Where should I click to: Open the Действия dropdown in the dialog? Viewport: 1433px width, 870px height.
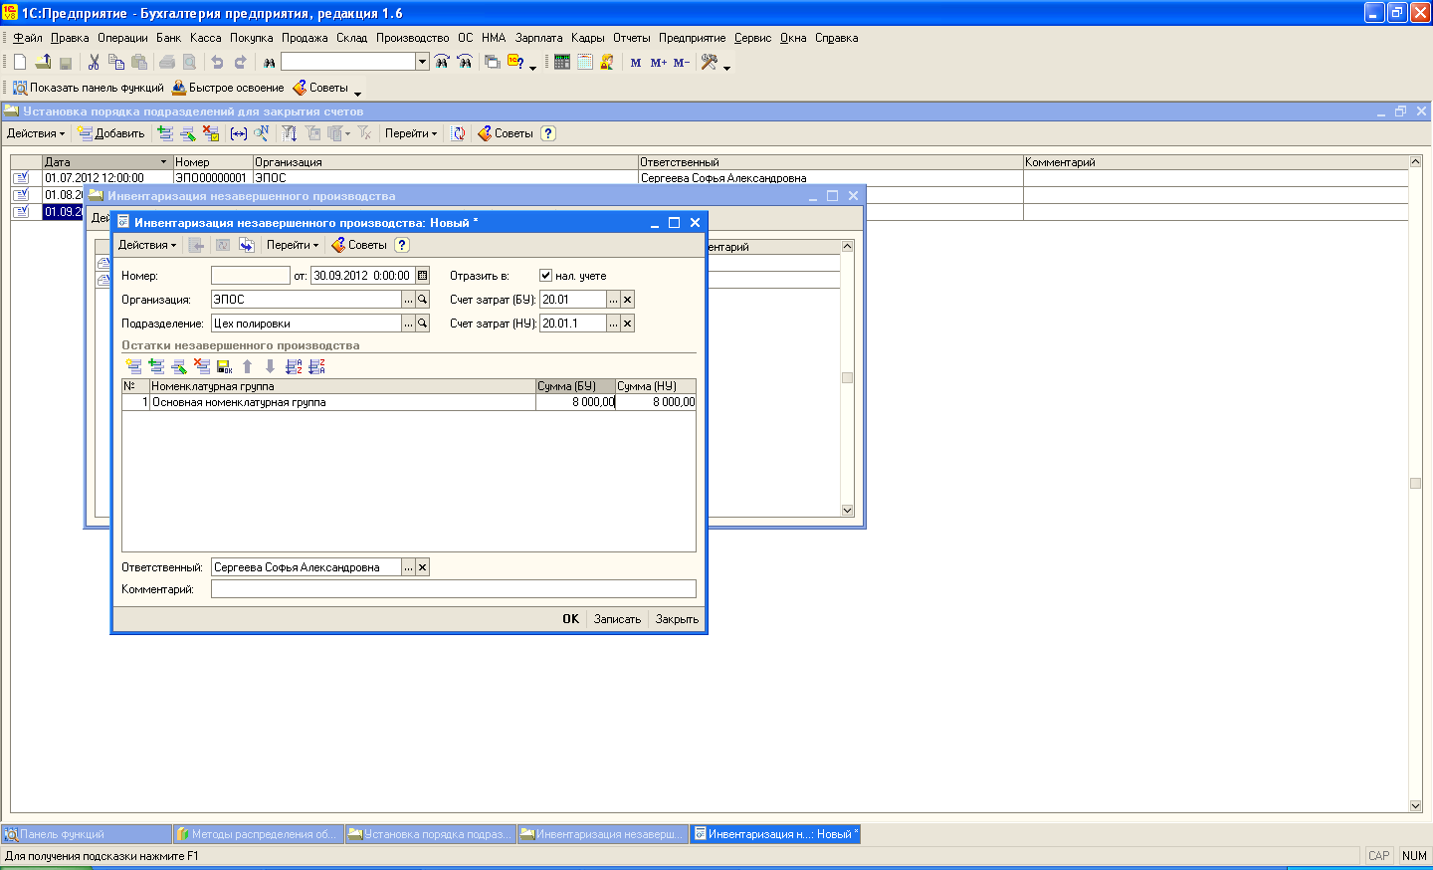(147, 245)
